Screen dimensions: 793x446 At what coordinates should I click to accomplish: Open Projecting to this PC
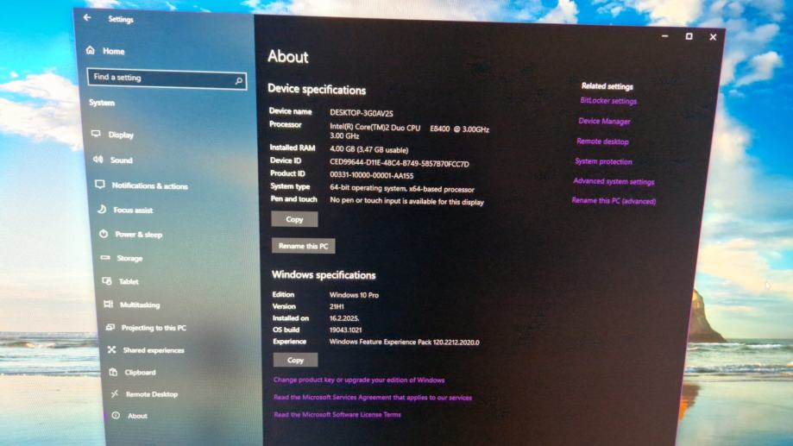pos(154,328)
